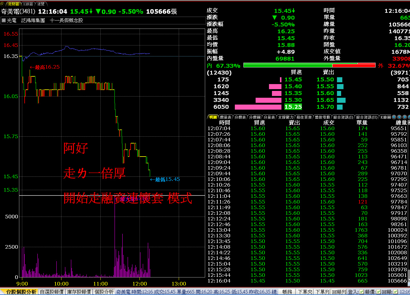
Task: Click the blue left-arrow tab scroll icon
Action: [394, 117]
